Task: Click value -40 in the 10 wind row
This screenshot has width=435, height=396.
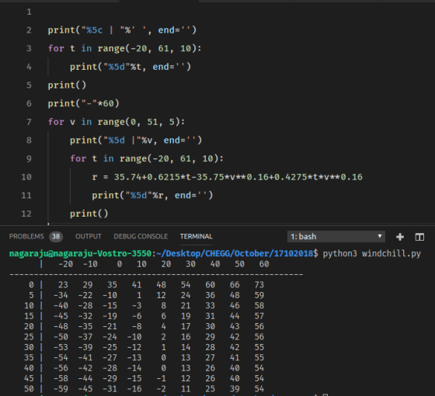Action: point(61,306)
